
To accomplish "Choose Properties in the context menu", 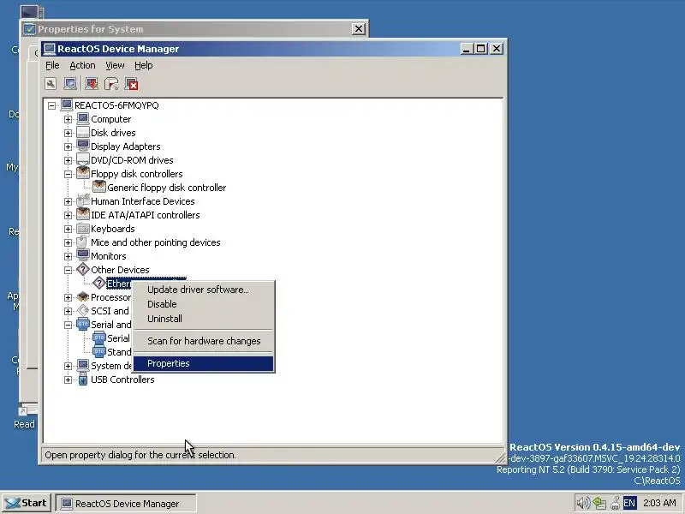I will click(x=204, y=363).
